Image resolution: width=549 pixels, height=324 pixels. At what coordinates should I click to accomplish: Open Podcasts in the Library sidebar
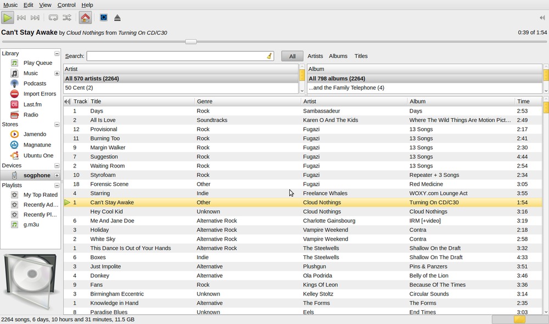[x=35, y=83]
